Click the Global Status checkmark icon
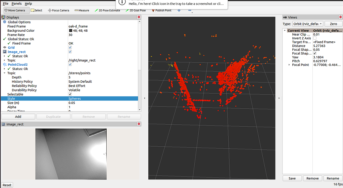343x188 pixels. (5, 39)
